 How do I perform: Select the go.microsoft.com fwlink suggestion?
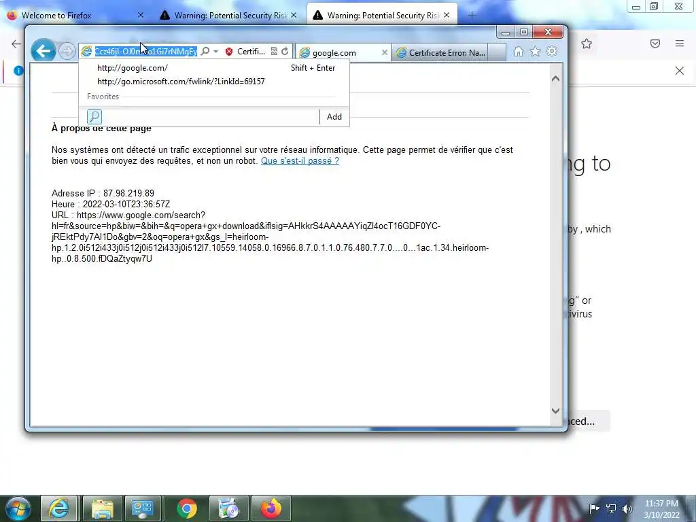[214, 82]
